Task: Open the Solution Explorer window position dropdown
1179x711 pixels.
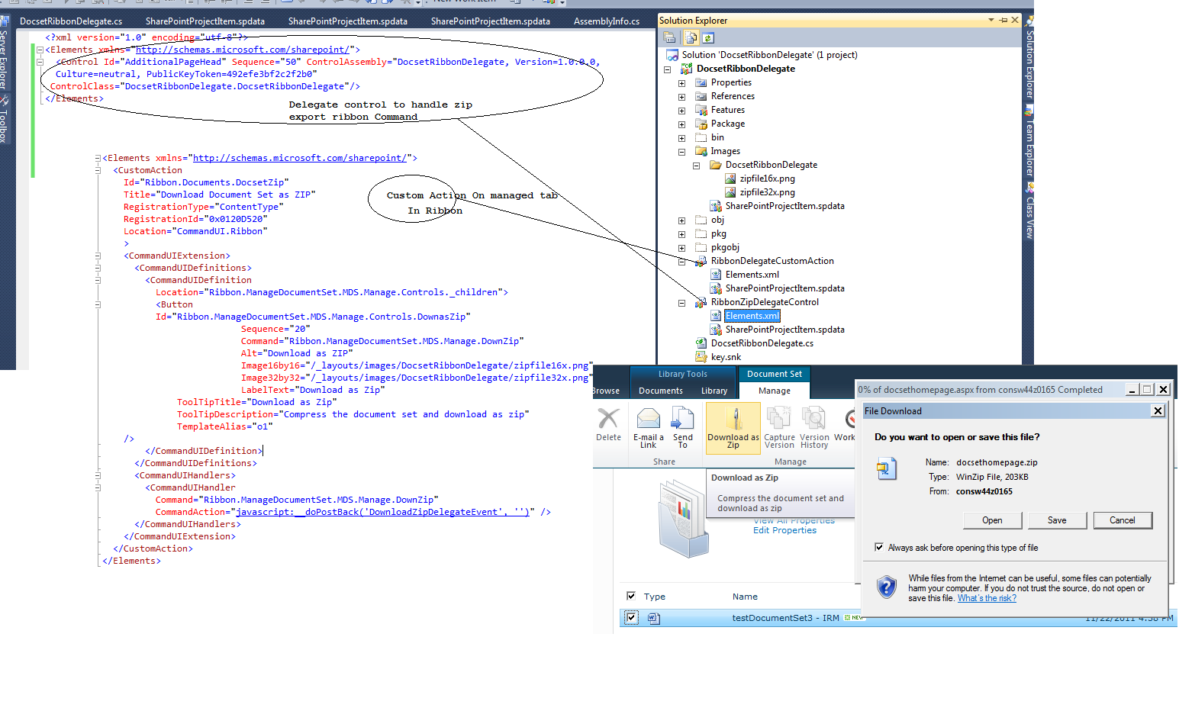Action: pos(991,21)
